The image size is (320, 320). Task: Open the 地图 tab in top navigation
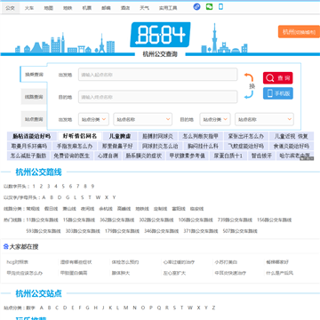point(49,8)
